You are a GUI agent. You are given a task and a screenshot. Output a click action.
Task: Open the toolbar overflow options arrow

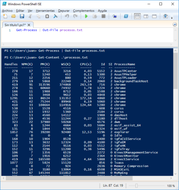tap(172, 18)
